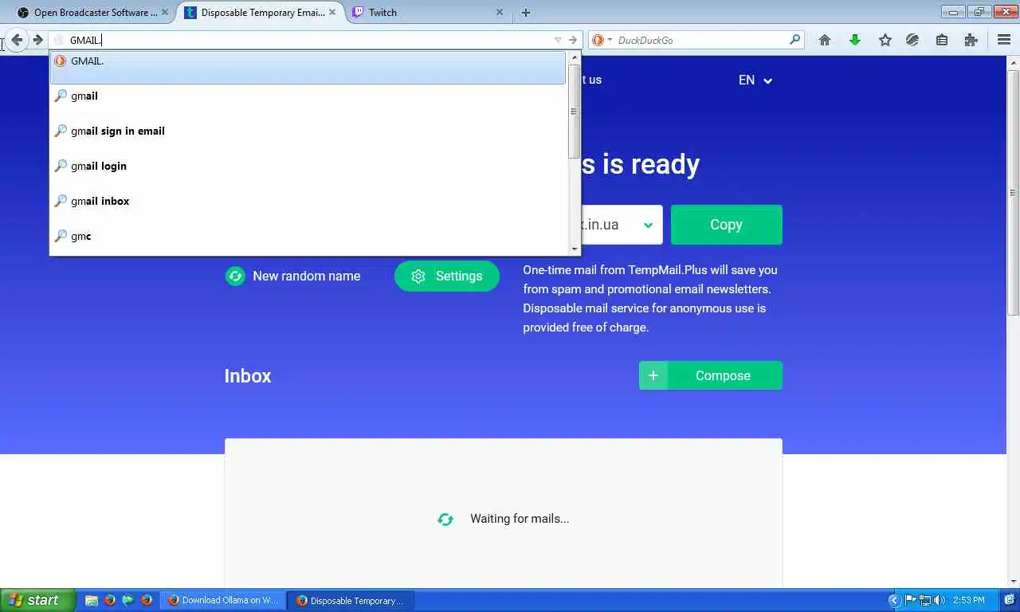Choose the 'gmail login' suggestion
Screen dimensions: 1020x612
click(x=308, y=166)
